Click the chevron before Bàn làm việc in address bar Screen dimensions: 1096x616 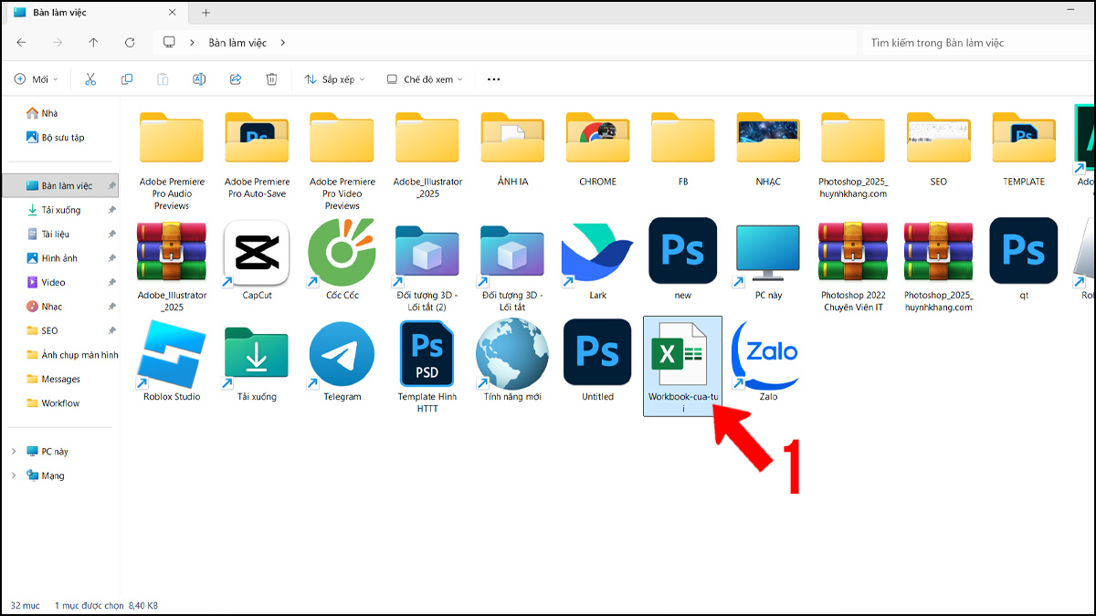click(x=192, y=43)
